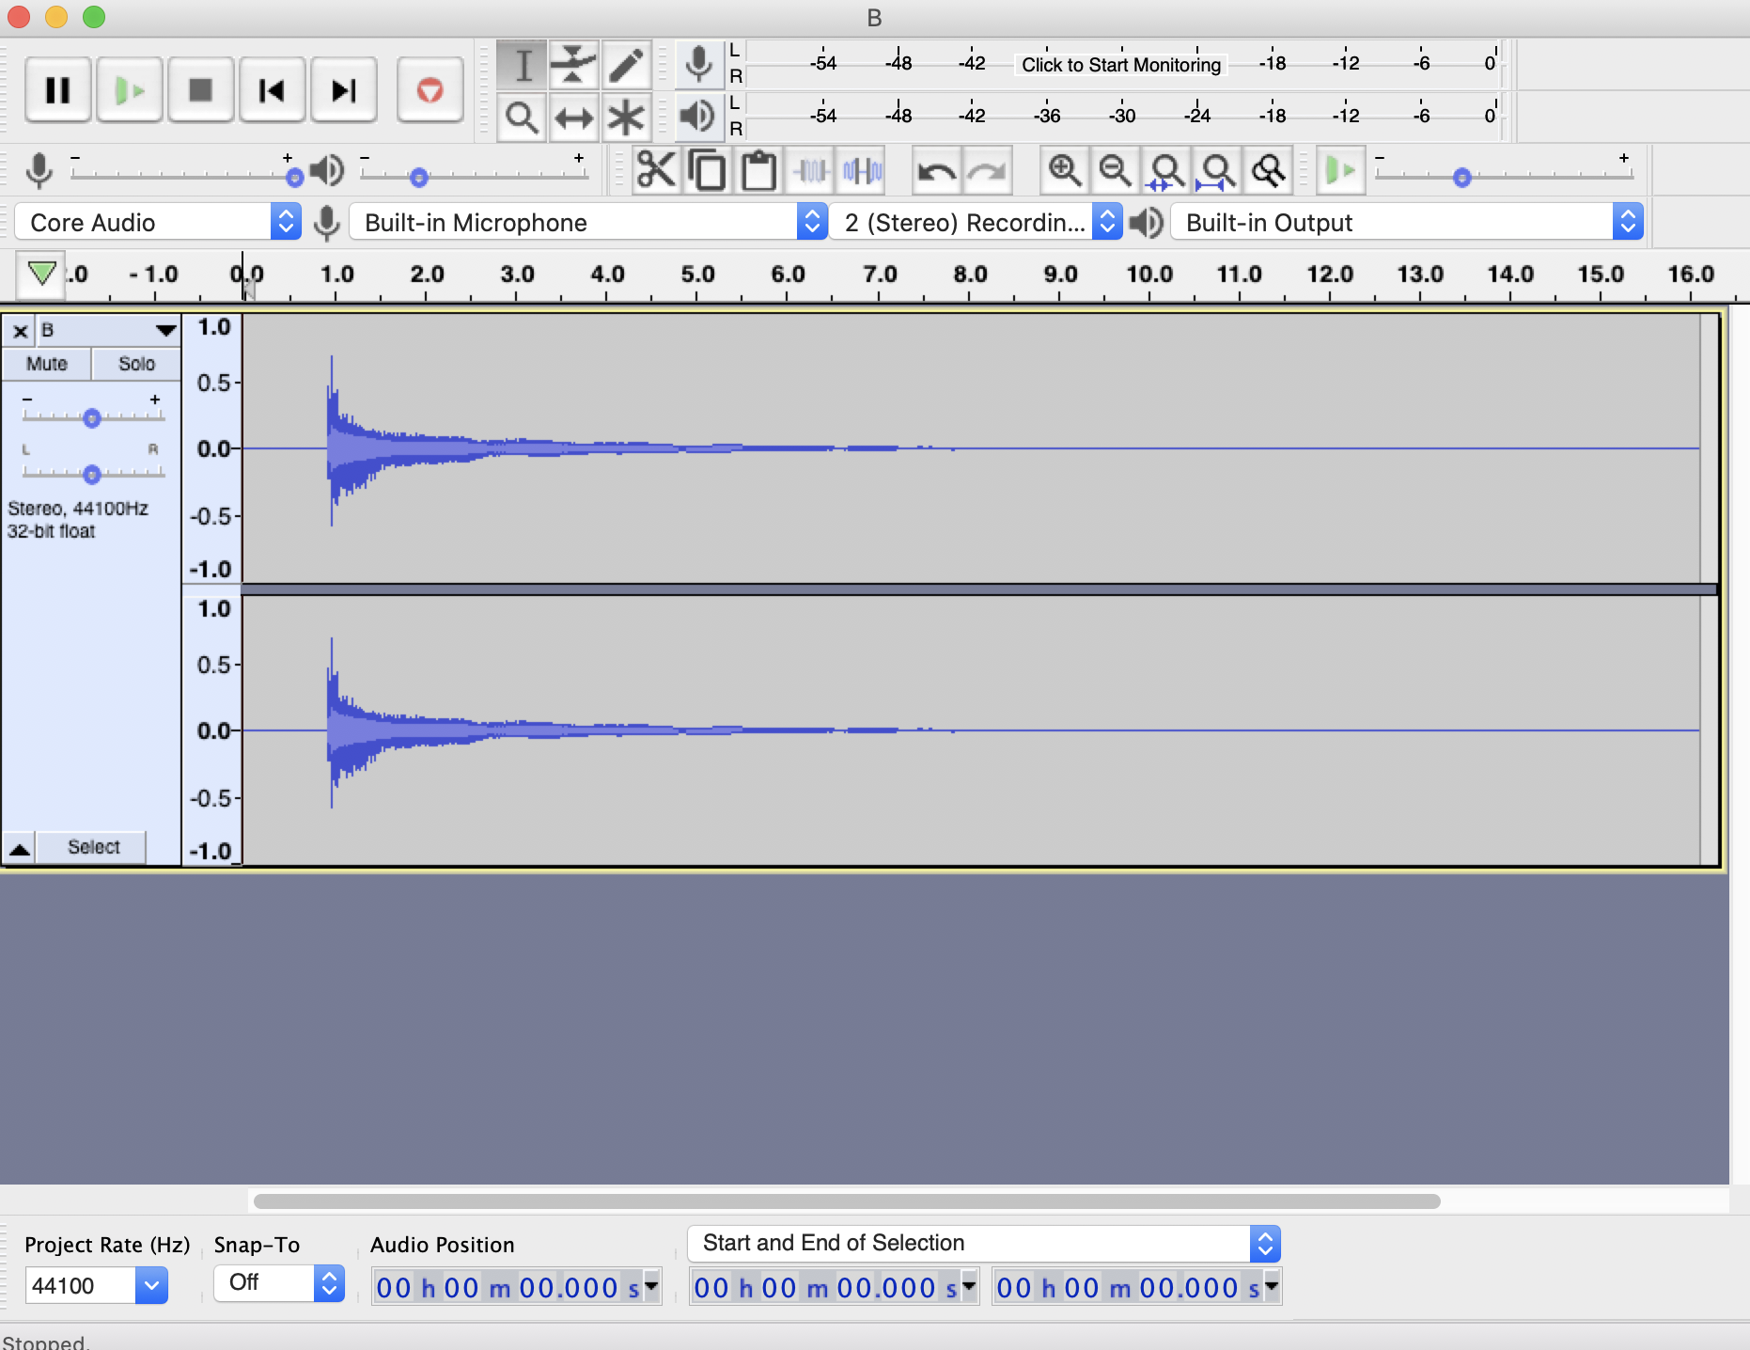The width and height of the screenshot is (1750, 1350).
Task: Select the Draw pencil tool
Action: coord(625,65)
